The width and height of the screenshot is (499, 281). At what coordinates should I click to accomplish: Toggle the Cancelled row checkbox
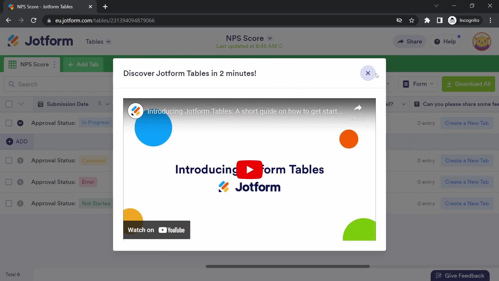pyautogui.click(x=9, y=161)
